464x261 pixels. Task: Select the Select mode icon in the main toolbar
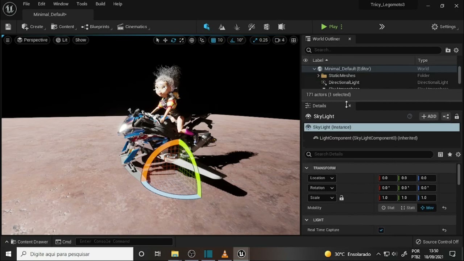click(207, 27)
